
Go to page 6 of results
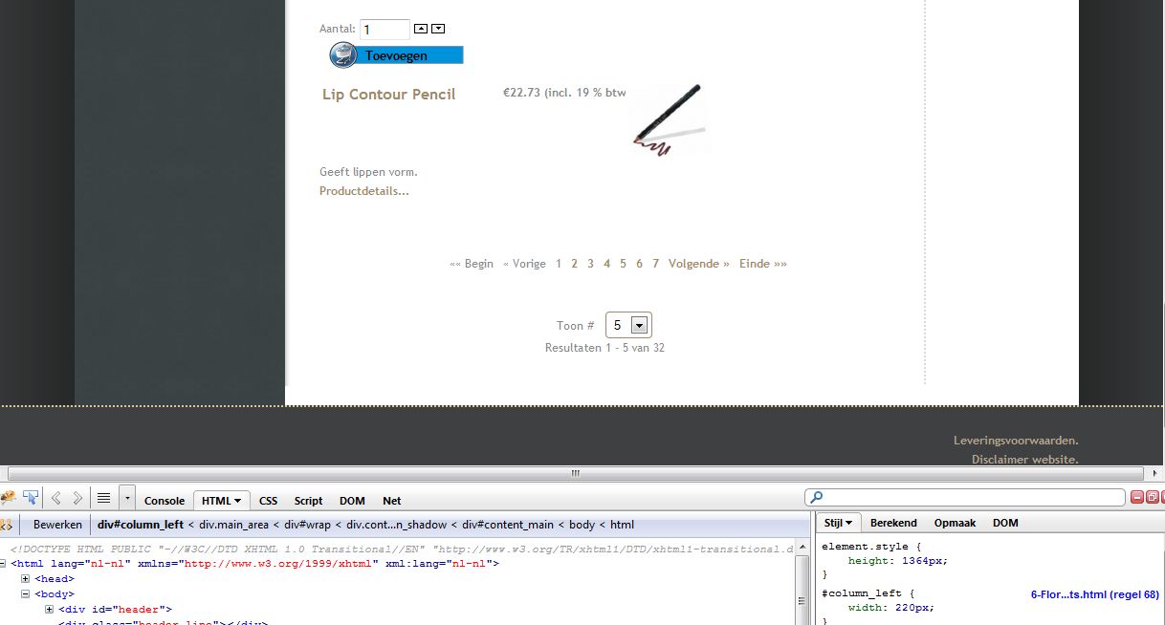click(639, 264)
